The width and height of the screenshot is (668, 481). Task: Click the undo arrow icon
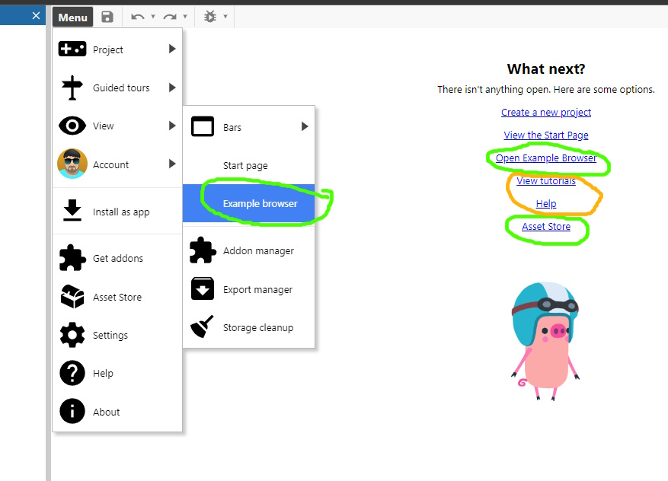[138, 17]
